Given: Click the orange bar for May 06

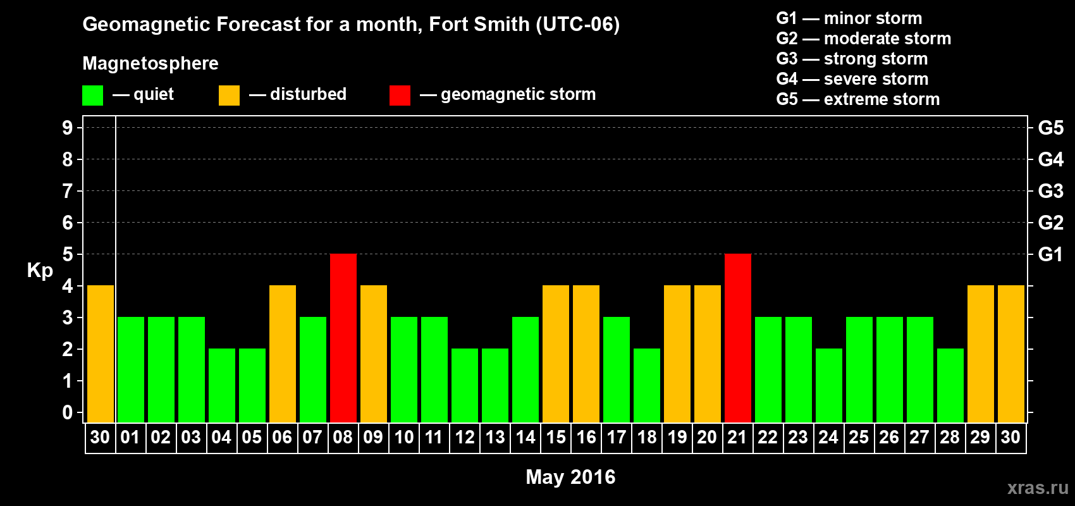Looking at the screenshot, I should pos(283,354).
